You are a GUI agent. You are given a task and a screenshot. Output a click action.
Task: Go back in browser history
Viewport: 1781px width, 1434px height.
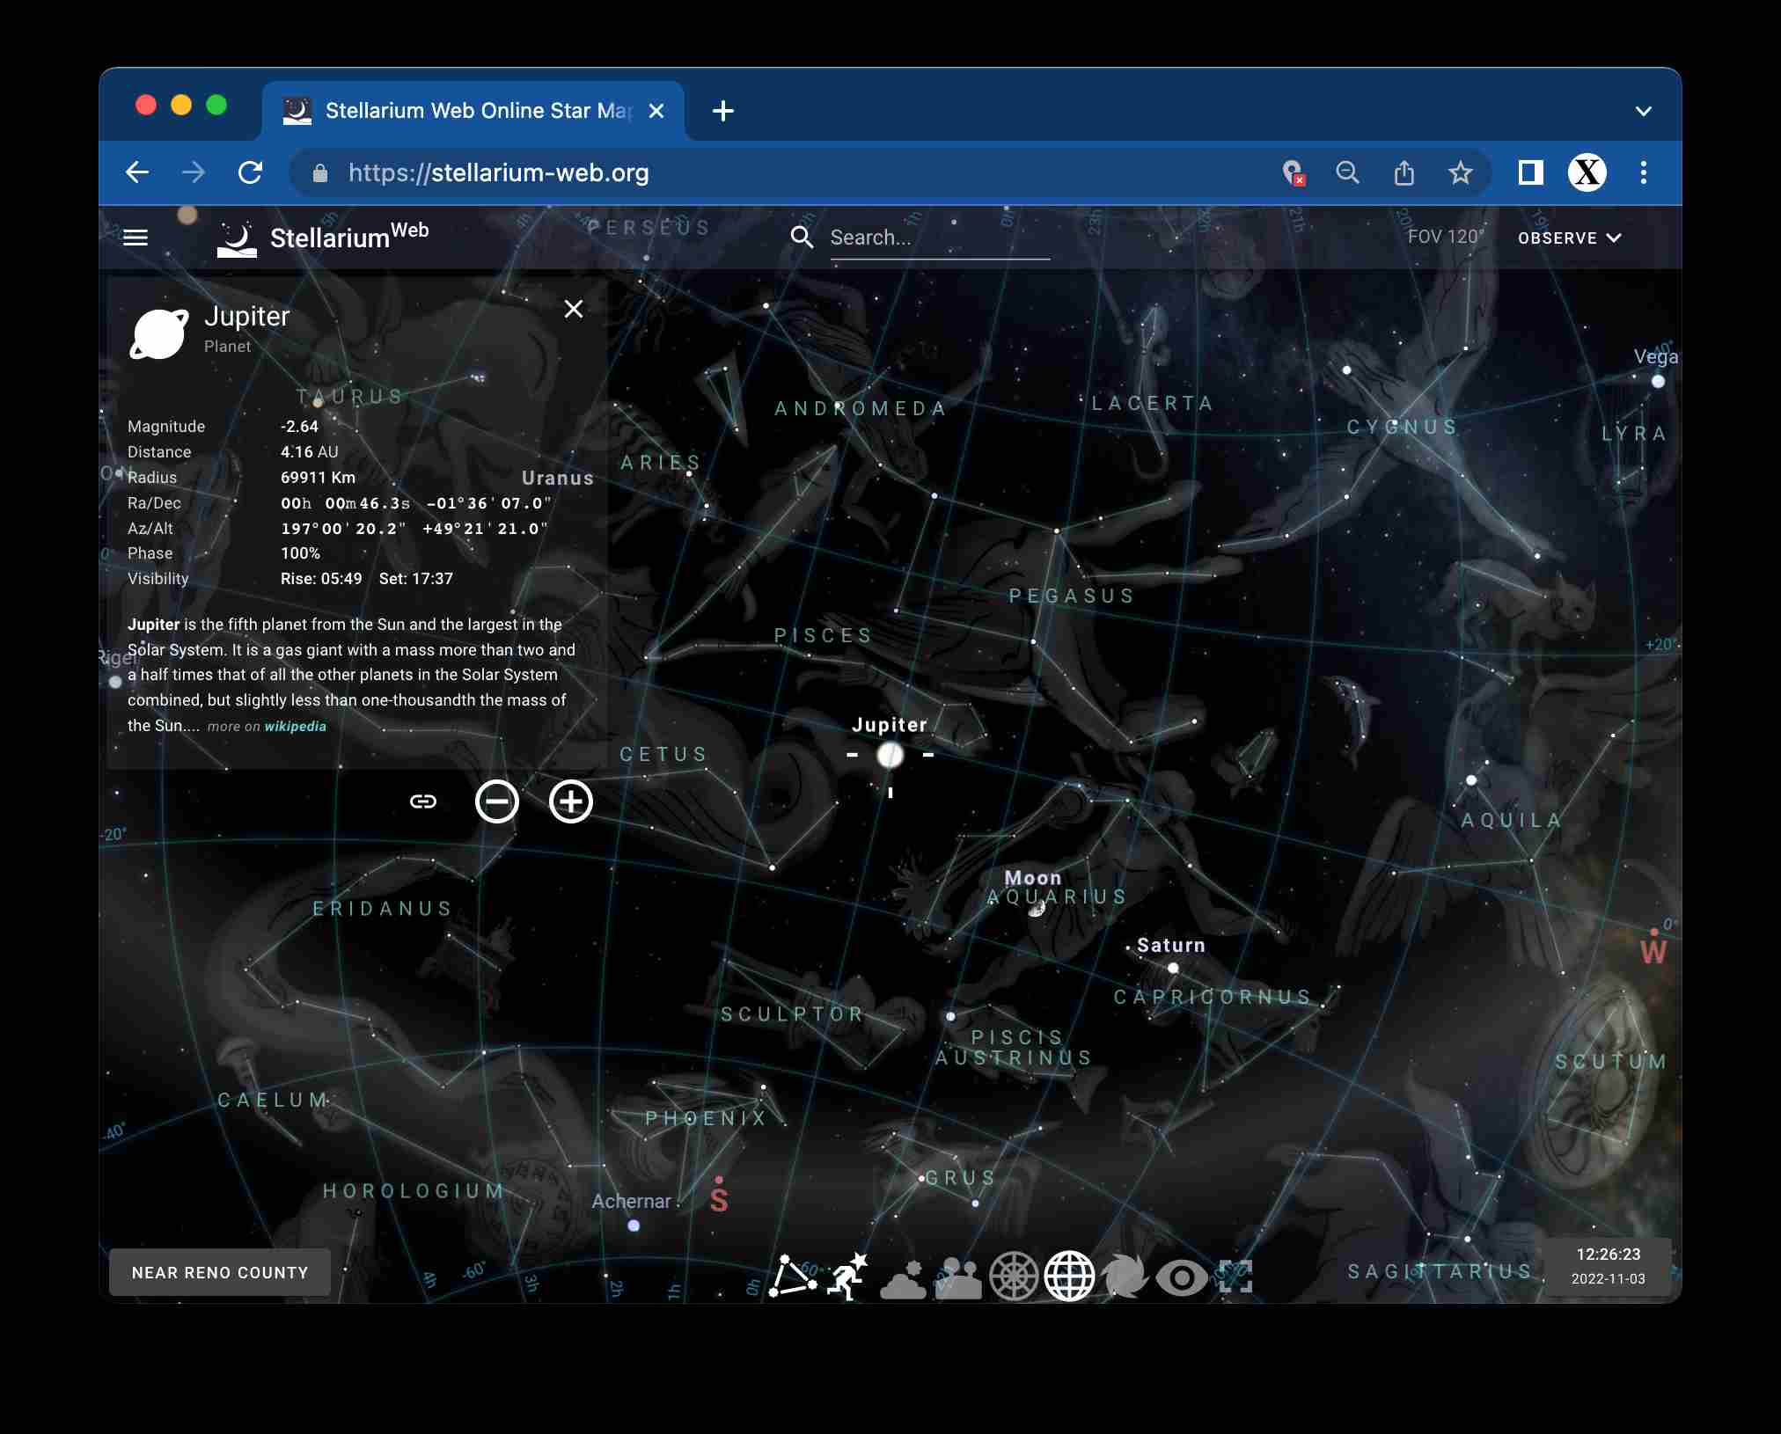click(x=137, y=172)
